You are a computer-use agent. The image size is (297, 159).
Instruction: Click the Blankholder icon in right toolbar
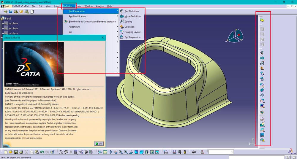tap(262, 113)
